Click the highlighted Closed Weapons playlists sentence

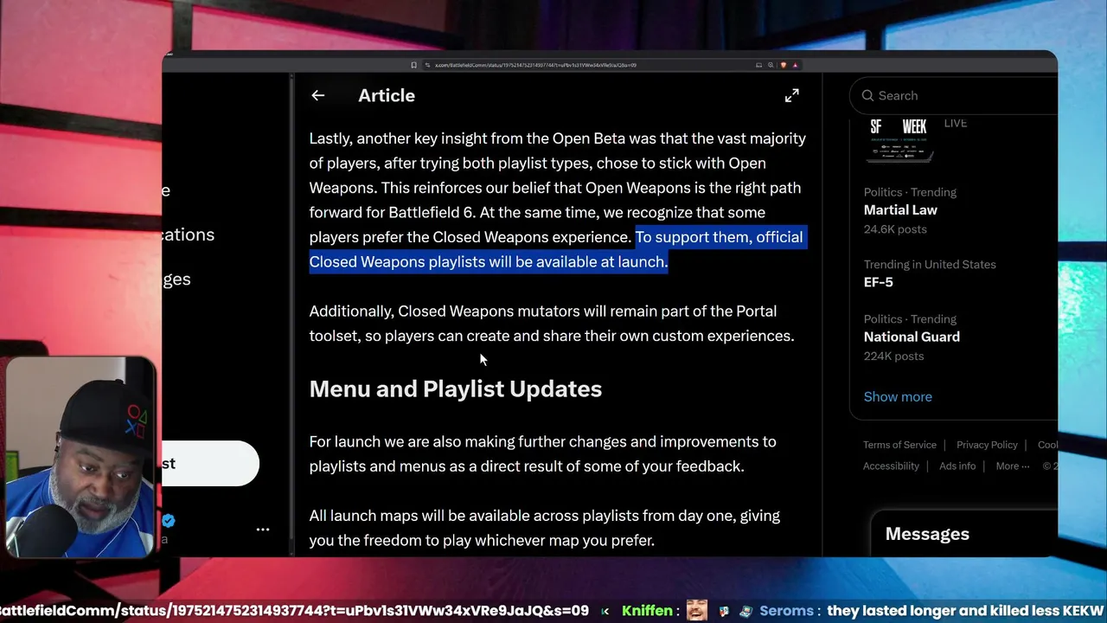(558, 249)
